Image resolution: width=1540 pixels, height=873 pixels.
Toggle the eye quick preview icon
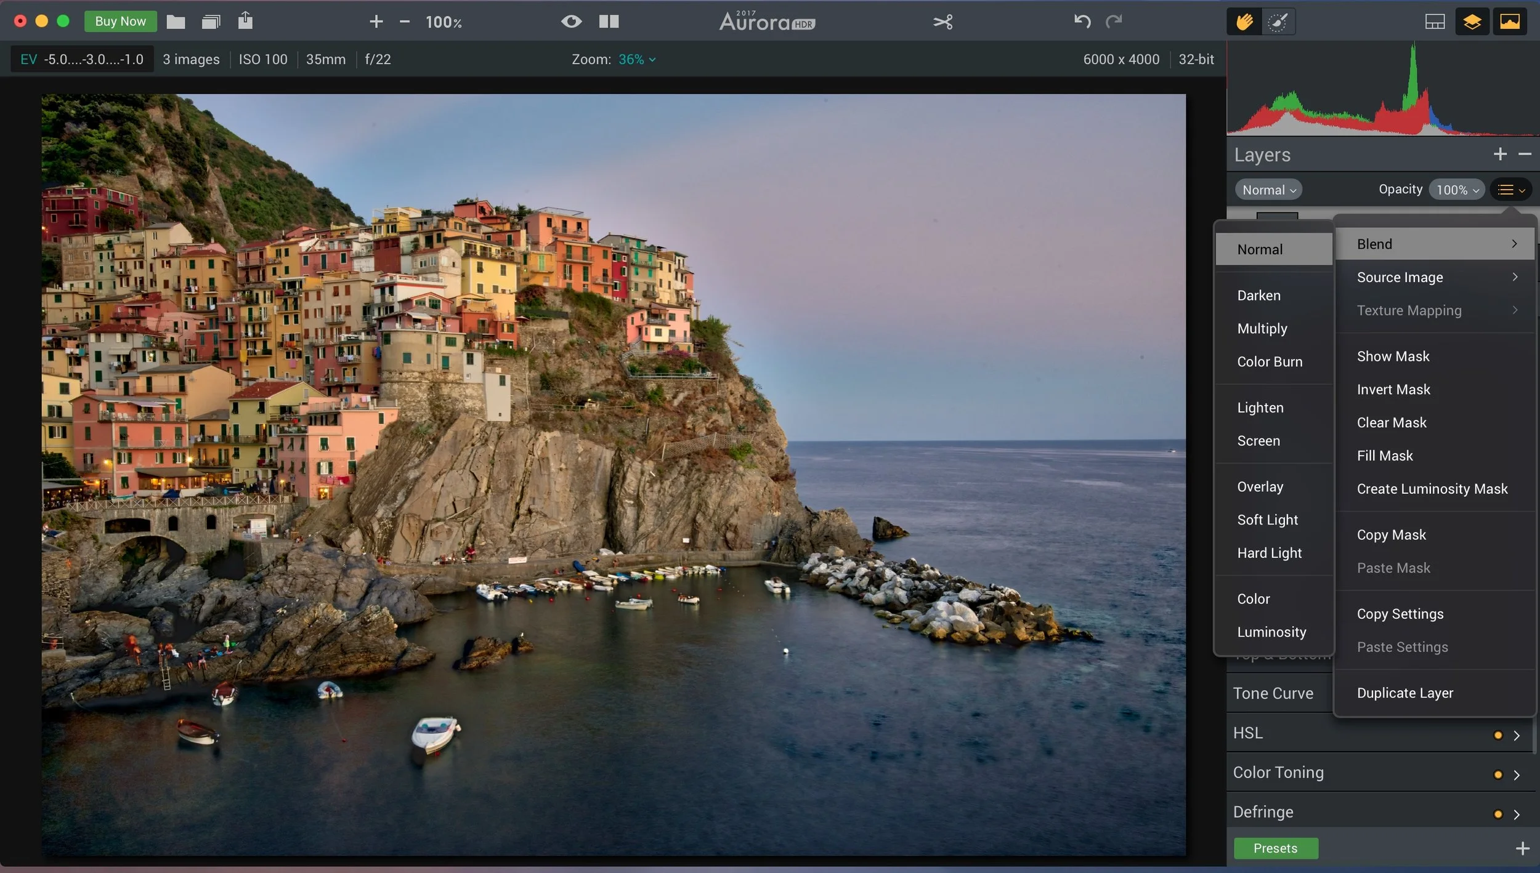click(x=571, y=22)
